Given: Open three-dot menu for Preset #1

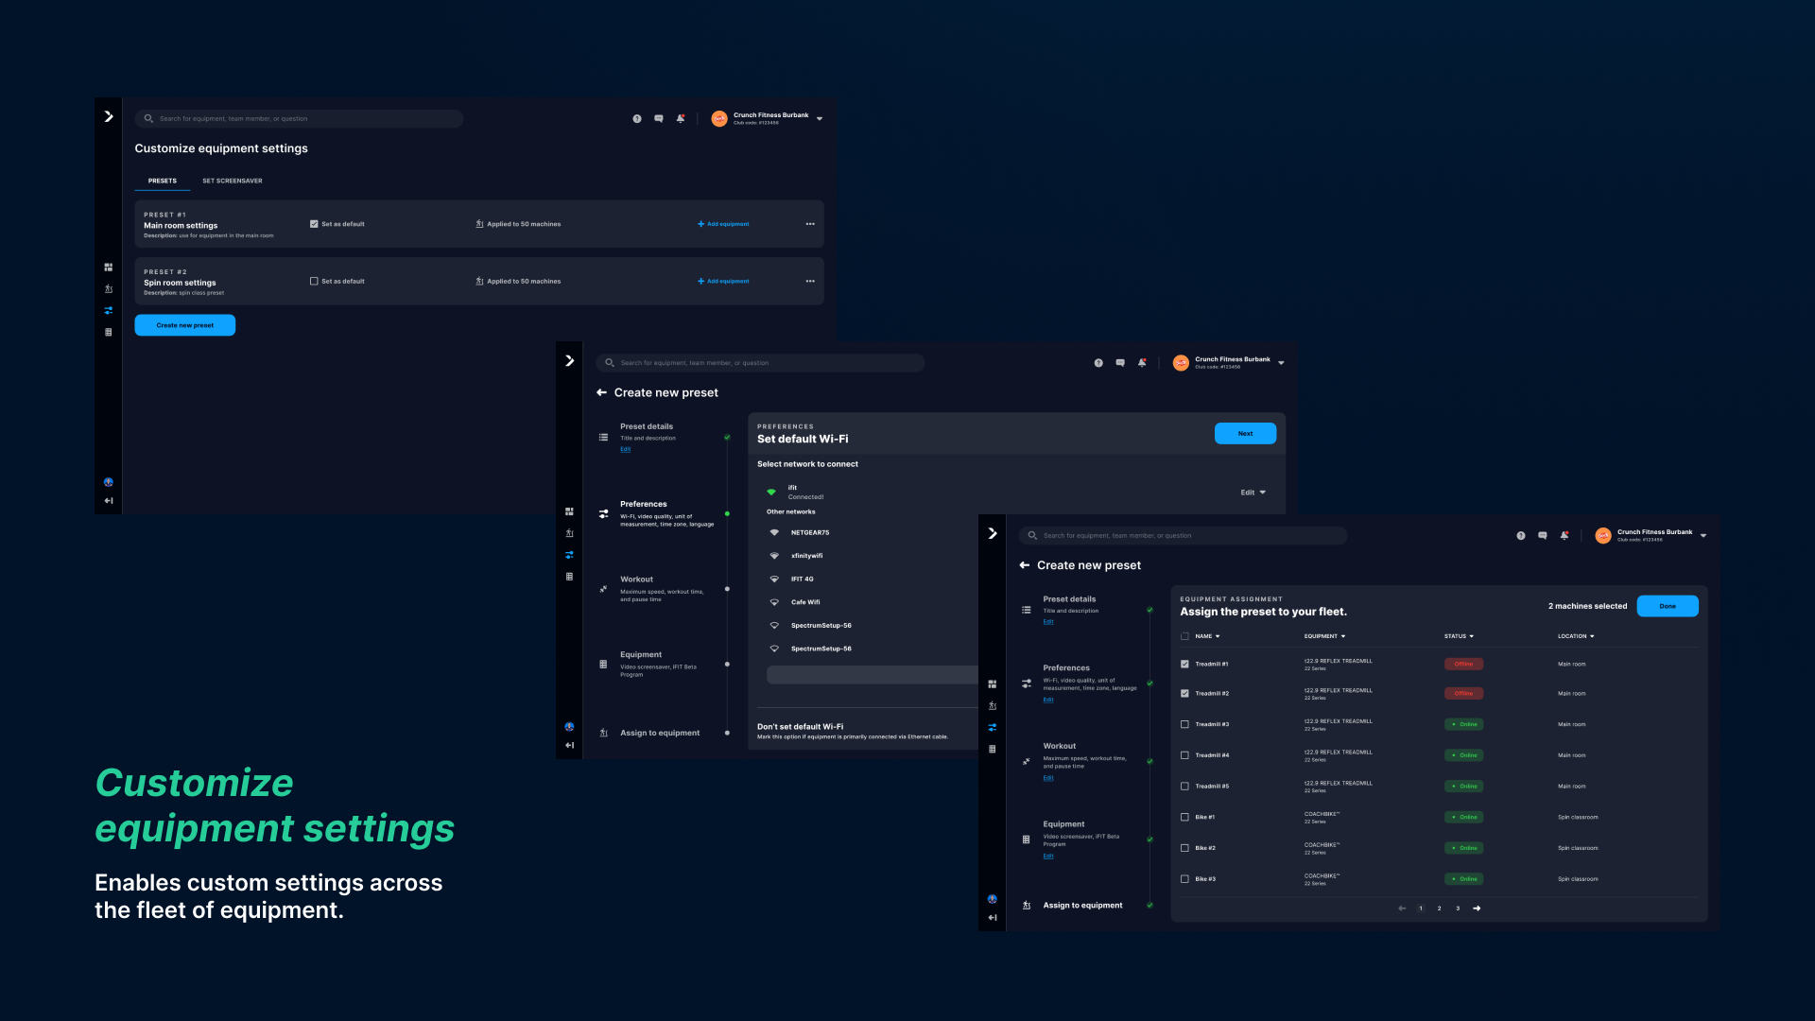Looking at the screenshot, I should click(810, 224).
